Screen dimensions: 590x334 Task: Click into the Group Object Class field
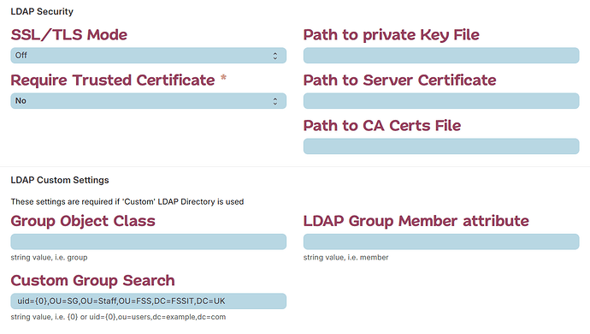[148, 242]
